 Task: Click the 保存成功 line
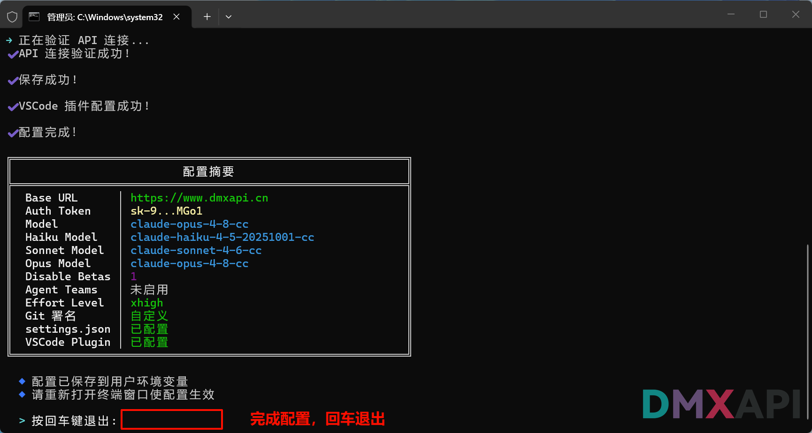pos(48,80)
